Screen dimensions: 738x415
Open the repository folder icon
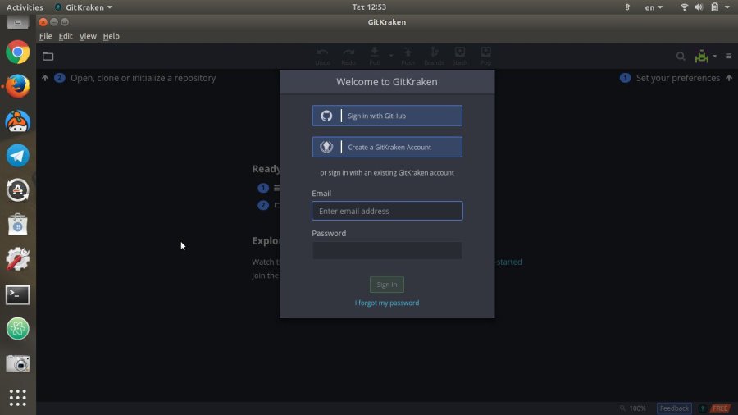[x=48, y=57]
